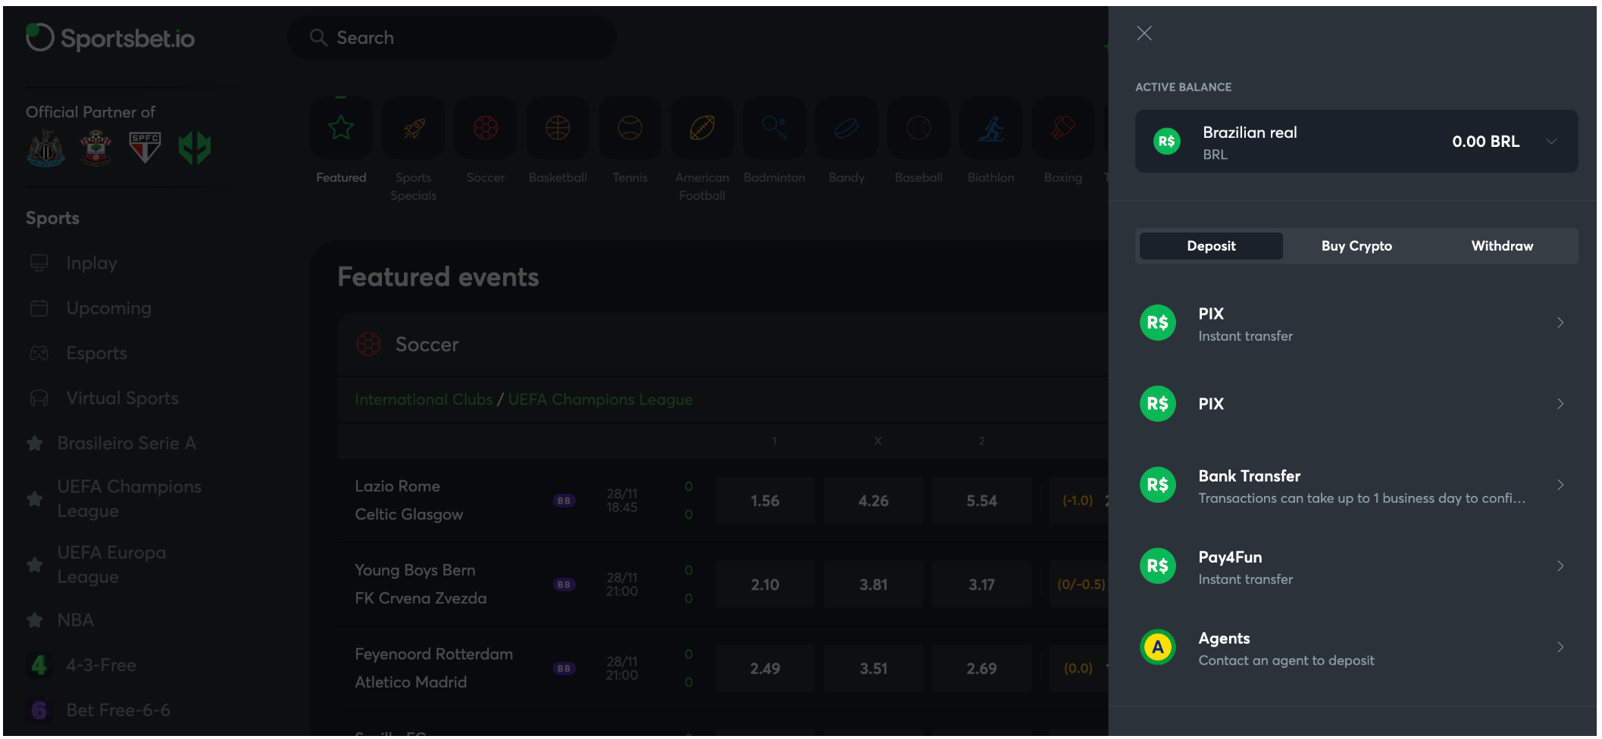
Task: Close the balance panel with X
Action: pos(1144,33)
